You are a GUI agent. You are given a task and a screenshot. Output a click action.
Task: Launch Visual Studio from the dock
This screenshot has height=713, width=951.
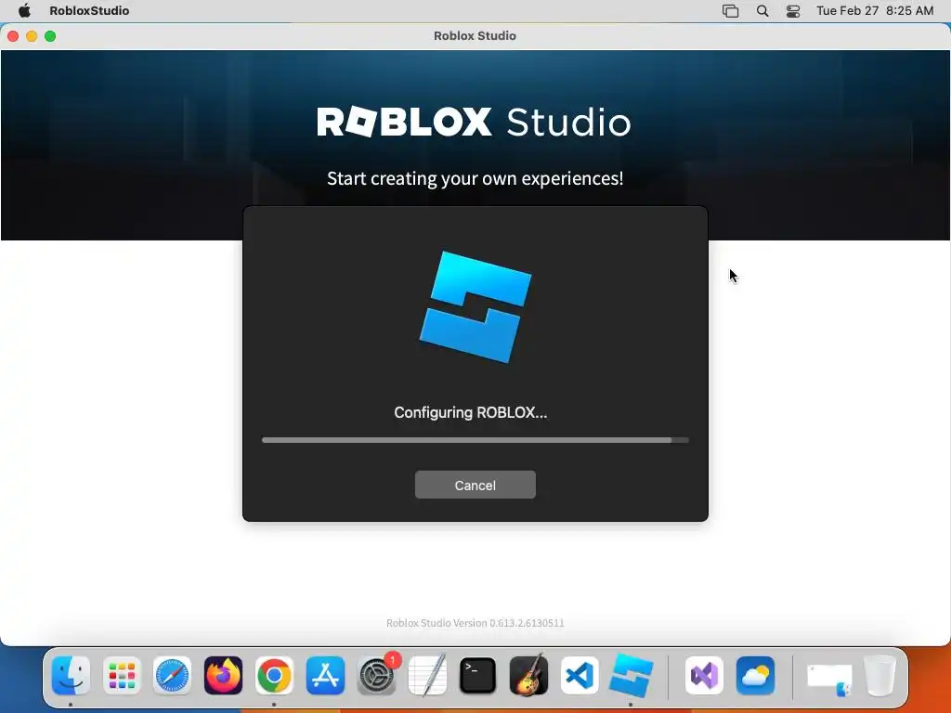704,676
